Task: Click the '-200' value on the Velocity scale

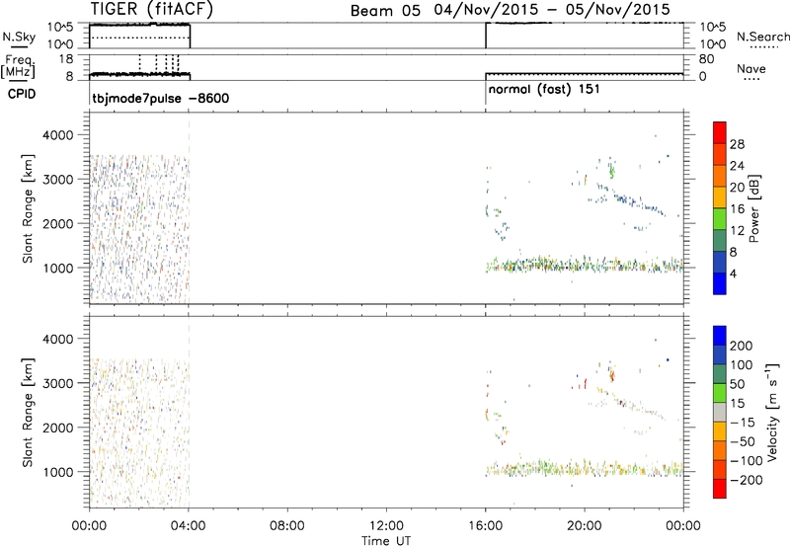Action: 747,480
